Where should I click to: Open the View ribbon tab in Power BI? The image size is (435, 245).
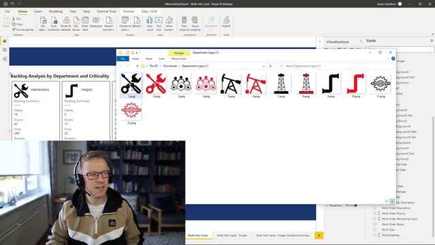pyautogui.click(x=73, y=12)
